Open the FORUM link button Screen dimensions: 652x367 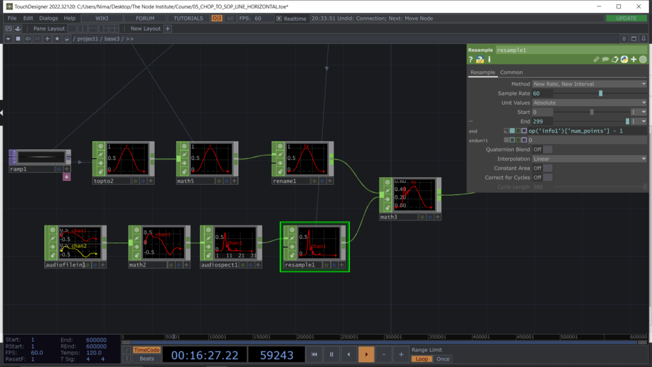click(145, 18)
